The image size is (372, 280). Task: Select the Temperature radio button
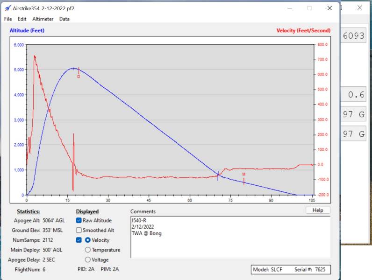click(x=88, y=250)
